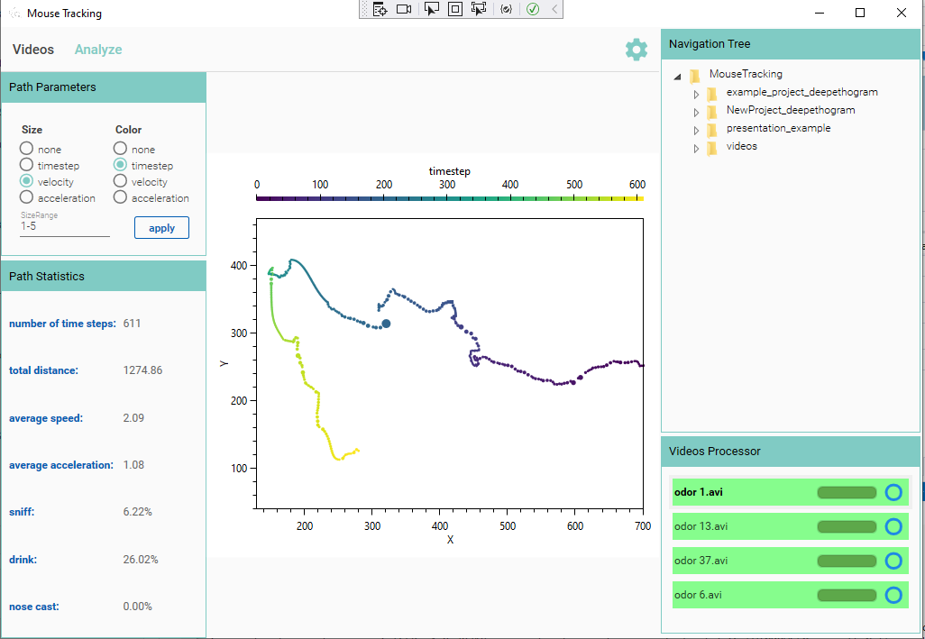The image size is (925, 639).
Task: Open the settings gear icon
Action: (x=636, y=50)
